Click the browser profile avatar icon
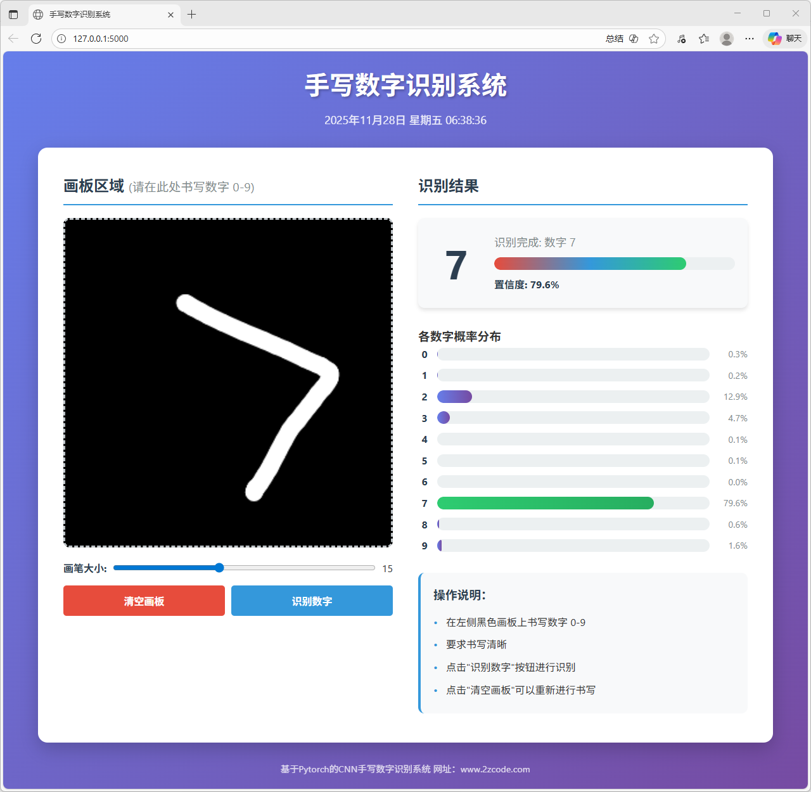The height and width of the screenshot is (792, 811). (726, 39)
